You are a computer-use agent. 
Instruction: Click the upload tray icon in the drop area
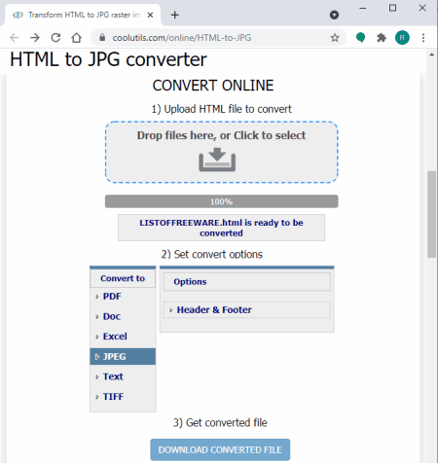point(217,160)
